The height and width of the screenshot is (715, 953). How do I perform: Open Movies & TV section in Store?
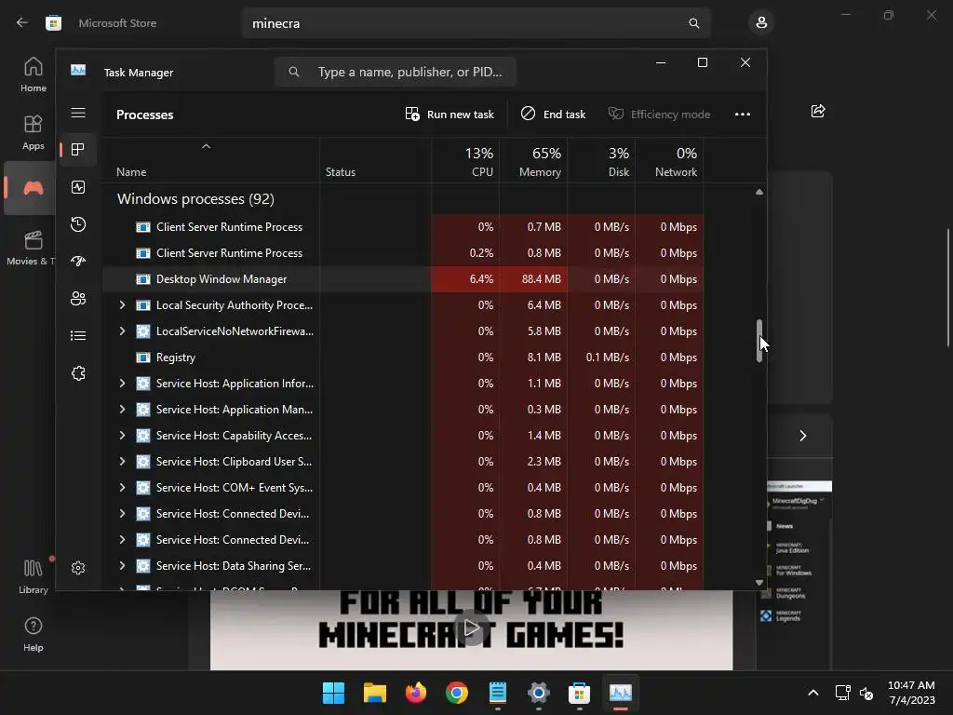pyautogui.click(x=31, y=248)
